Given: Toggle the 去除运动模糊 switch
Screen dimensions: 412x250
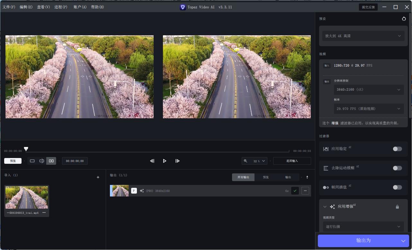Looking at the screenshot, I should tap(397, 168).
